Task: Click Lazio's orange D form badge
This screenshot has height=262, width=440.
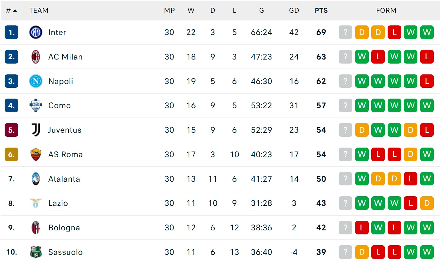Action: click(x=427, y=203)
